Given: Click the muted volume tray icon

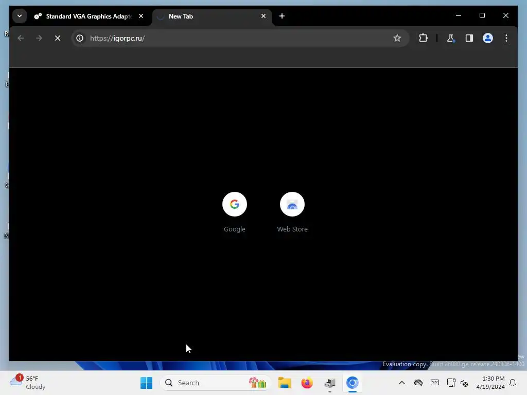Looking at the screenshot, I should point(465,383).
